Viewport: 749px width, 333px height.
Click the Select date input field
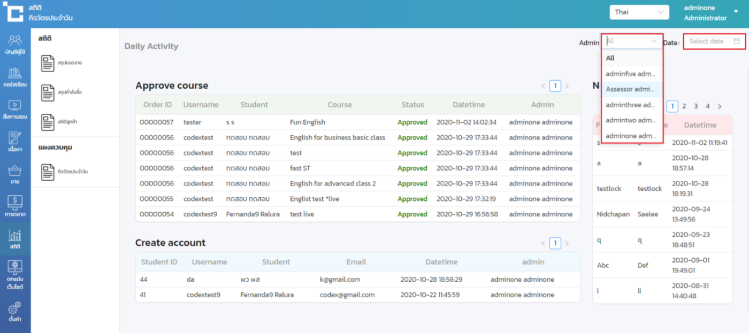click(714, 41)
